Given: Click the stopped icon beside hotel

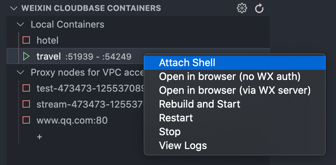Looking at the screenshot, I should click(26, 40).
